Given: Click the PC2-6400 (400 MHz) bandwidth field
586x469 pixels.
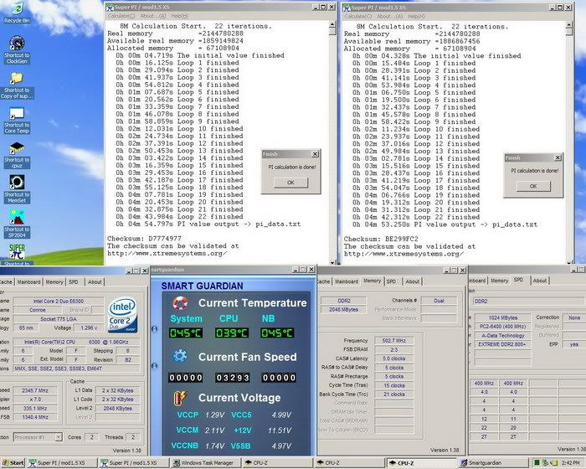Looking at the screenshot, I should pos(502,327).
